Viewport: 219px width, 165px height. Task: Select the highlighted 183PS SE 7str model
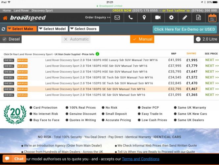pyautogui.click(x=95, y=89)
